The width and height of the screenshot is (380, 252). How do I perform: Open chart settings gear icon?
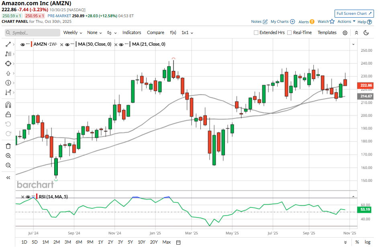point(345,33)
